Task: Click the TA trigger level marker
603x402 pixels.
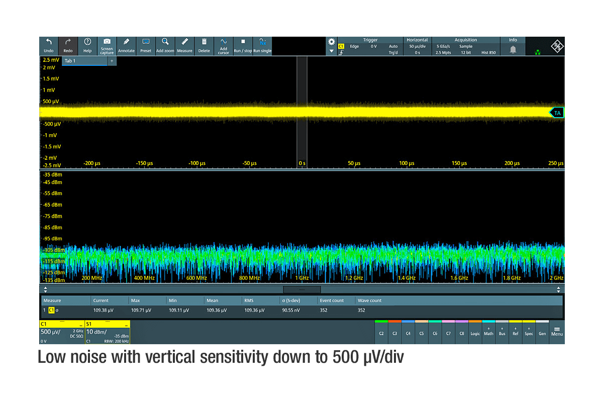Action: (x=557, y=113)
